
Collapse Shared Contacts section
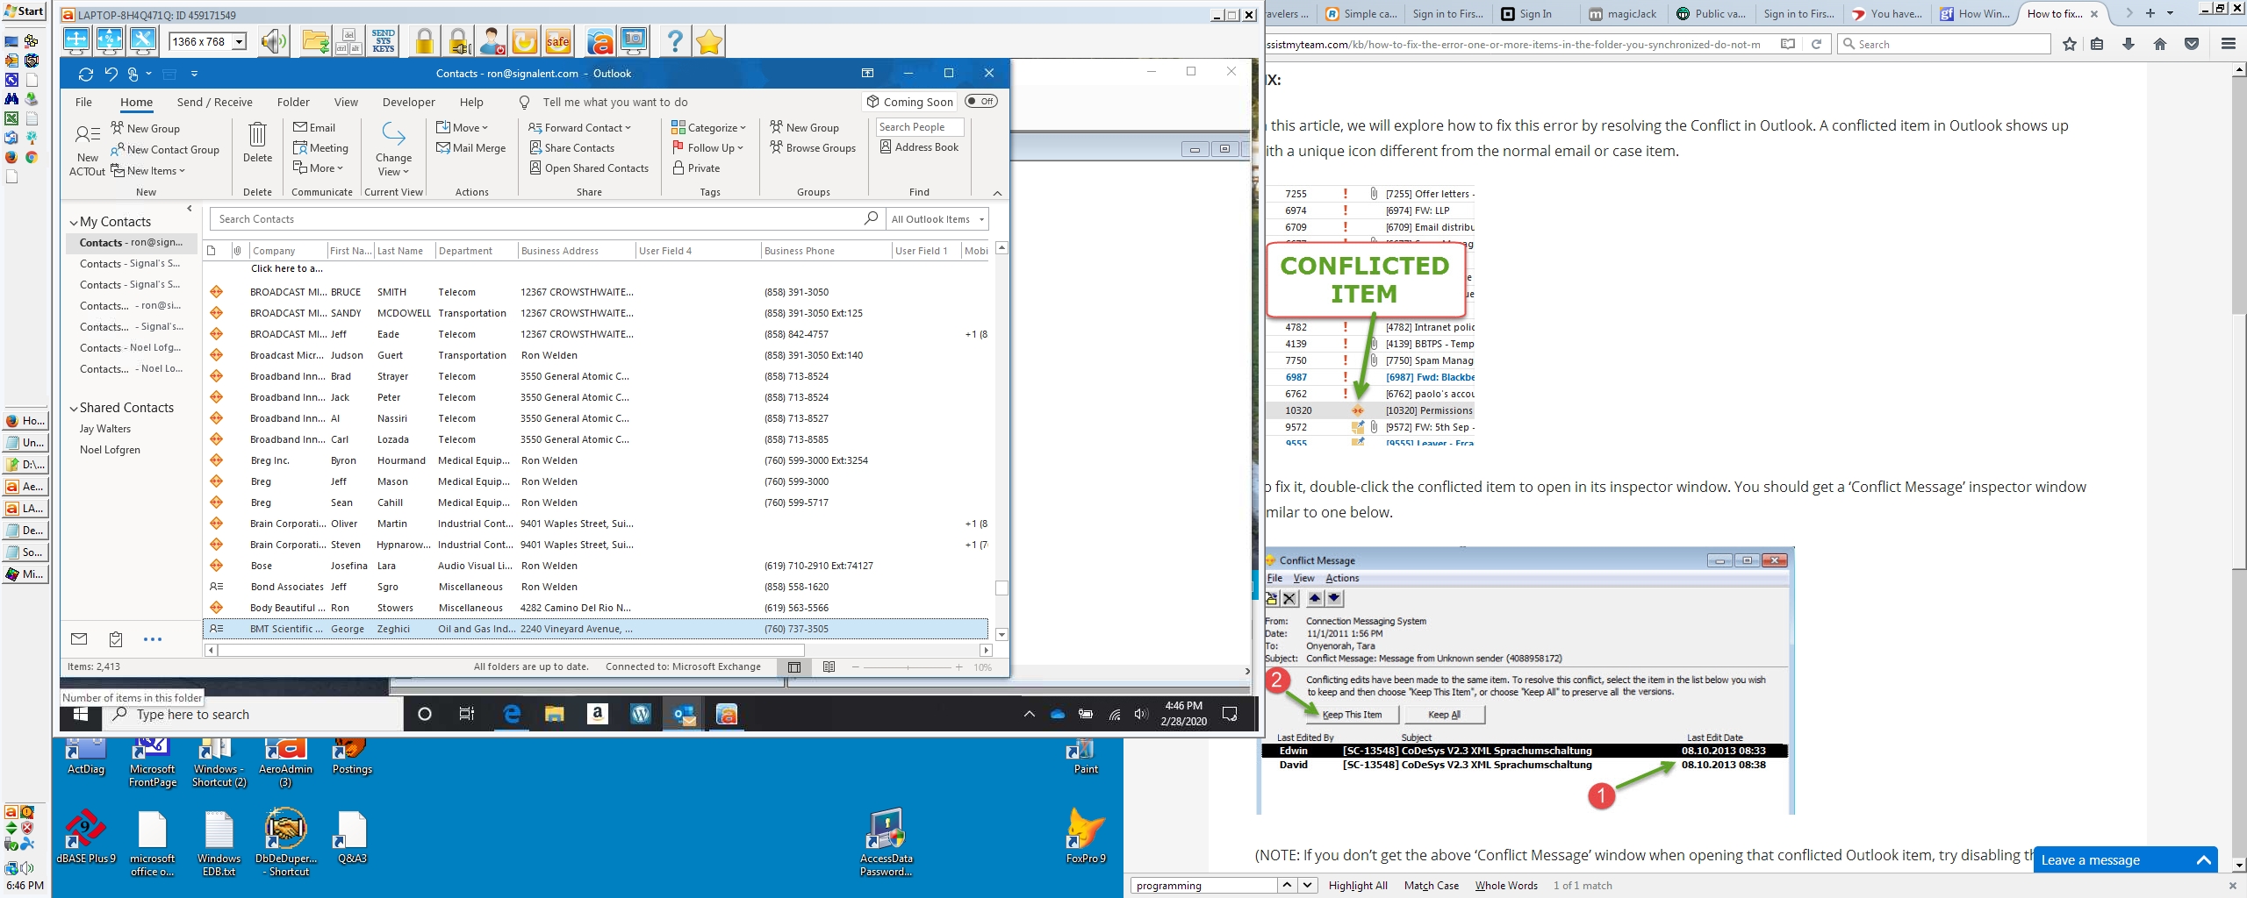[x=74, y=409]
